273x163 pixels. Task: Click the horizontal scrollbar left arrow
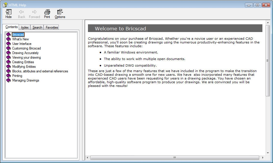coord(87,158)
